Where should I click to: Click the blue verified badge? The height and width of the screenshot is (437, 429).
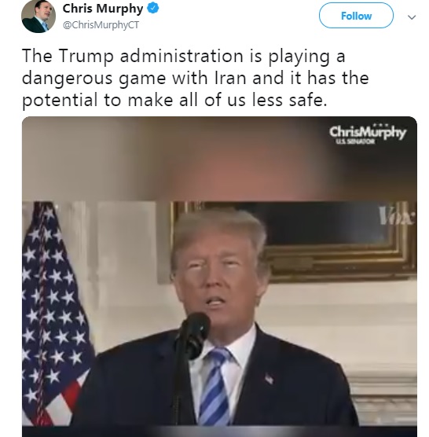pyautogui.click(x=153, y=9)
